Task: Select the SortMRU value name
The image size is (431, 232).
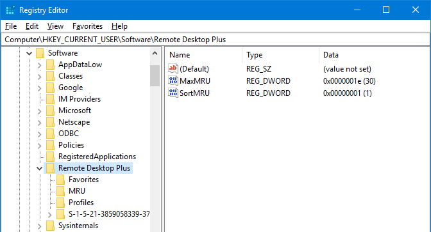Action: [x=194, y=93]
